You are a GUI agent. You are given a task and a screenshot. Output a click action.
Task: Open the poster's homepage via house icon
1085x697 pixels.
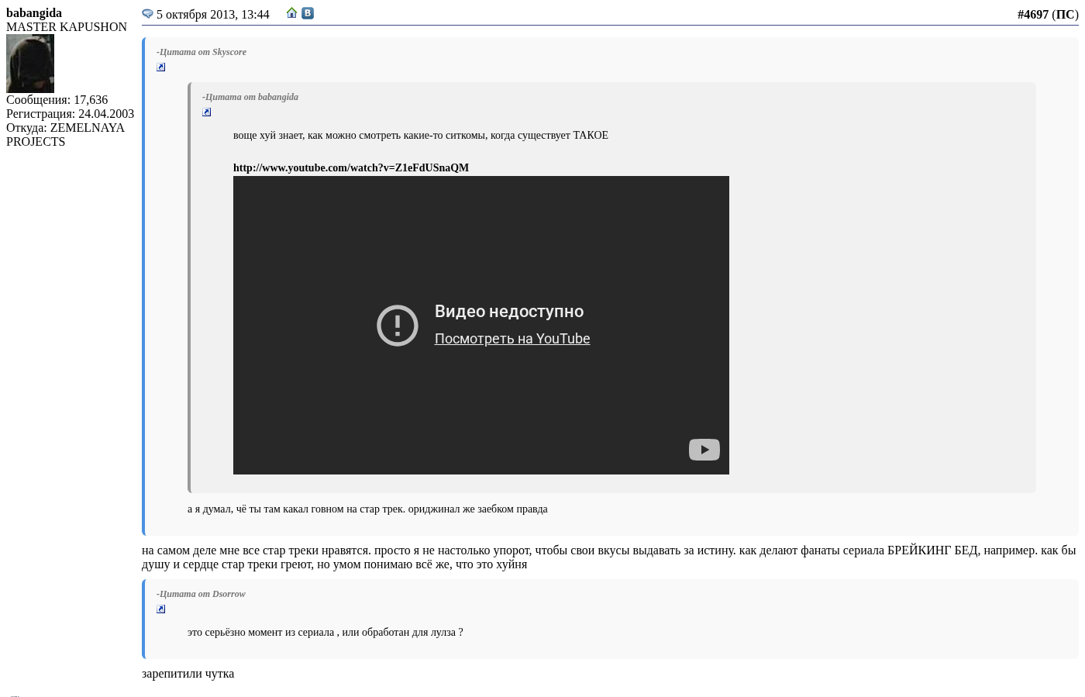291,13
